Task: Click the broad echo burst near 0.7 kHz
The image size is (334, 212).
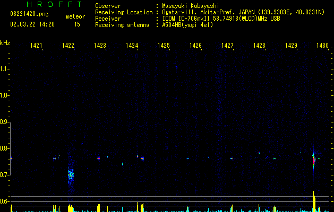Action: coord(71,175)
